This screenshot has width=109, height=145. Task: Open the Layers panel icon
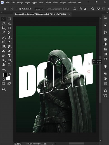pos(105,66)
